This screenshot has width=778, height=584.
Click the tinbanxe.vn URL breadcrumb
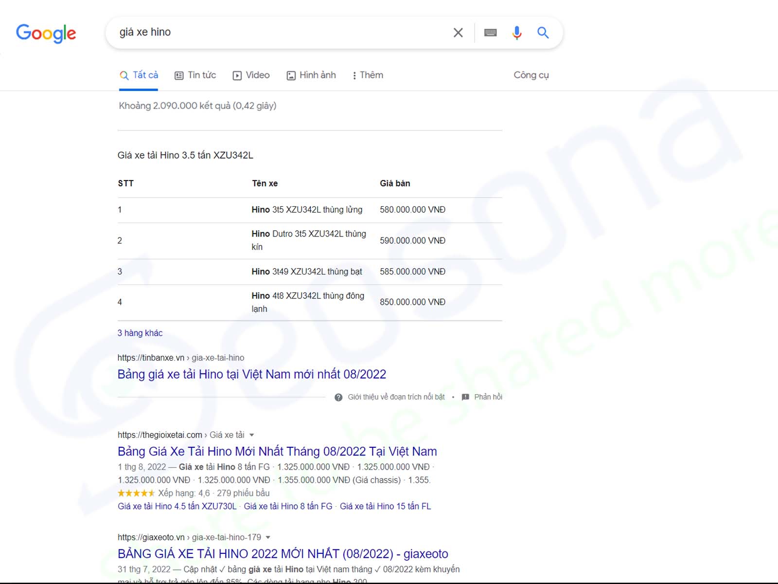[x=181, y=358]
